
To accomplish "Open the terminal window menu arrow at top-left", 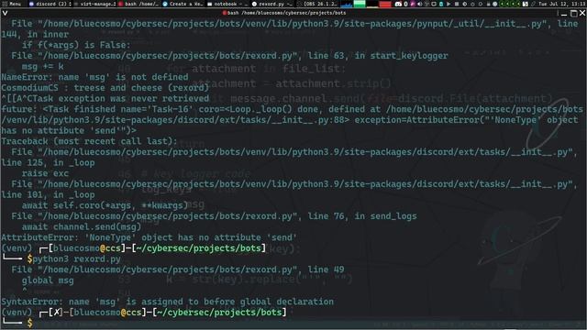I will click(x=5, y=13).
